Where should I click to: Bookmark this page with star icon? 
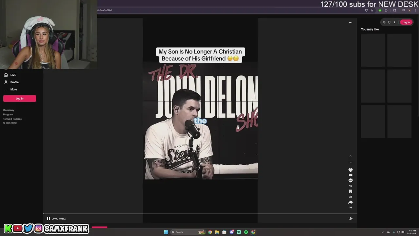pyautogui.click(x=372, y=10)
